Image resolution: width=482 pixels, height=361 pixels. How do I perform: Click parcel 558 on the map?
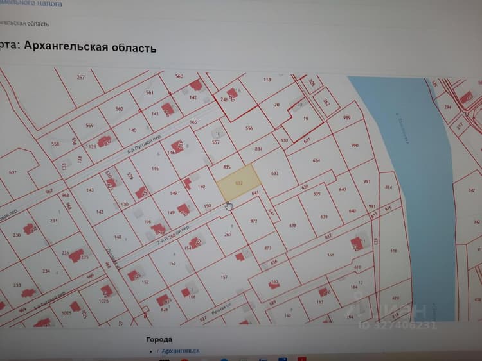pos(55,144)
